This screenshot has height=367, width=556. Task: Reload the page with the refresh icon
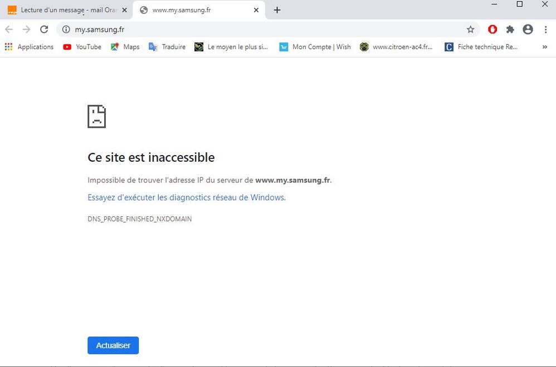click(x=44, y=30)
